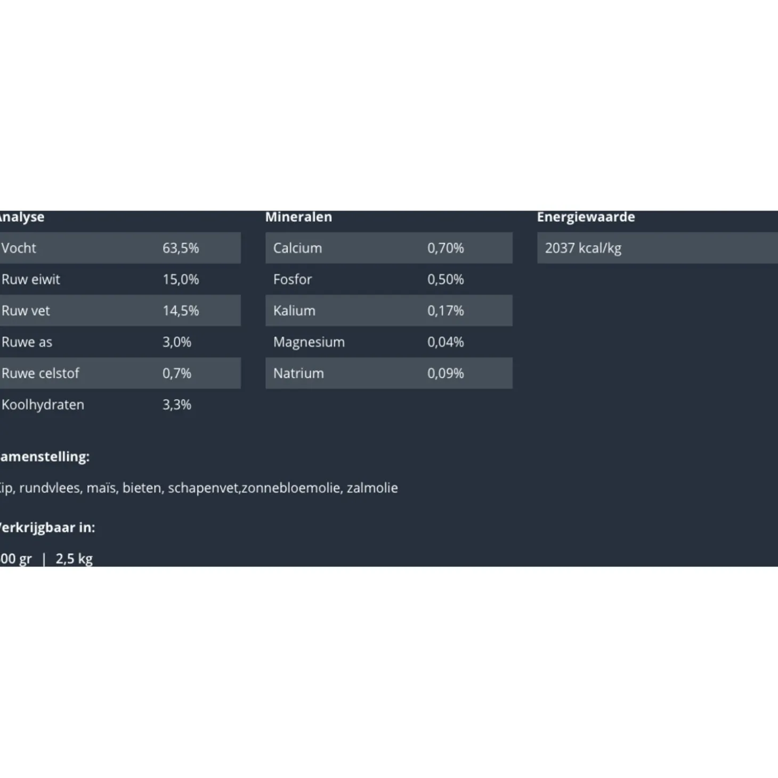Select the 63,5% moisture value

(x=181, y=248)
